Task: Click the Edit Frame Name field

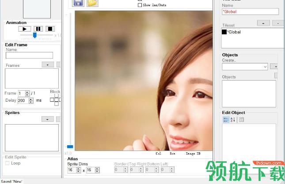Action: [x=29, y=55]
